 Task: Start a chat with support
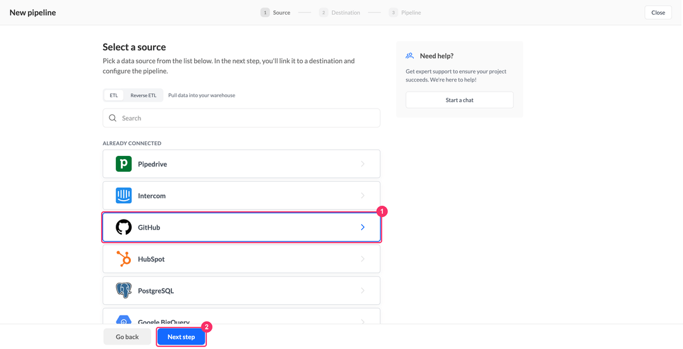pyautogui.click(x=460, y=100)
